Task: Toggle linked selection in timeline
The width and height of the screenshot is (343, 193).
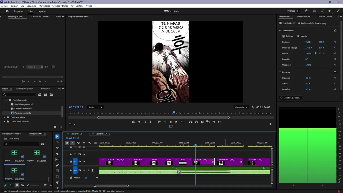Action: click(78, 143)
